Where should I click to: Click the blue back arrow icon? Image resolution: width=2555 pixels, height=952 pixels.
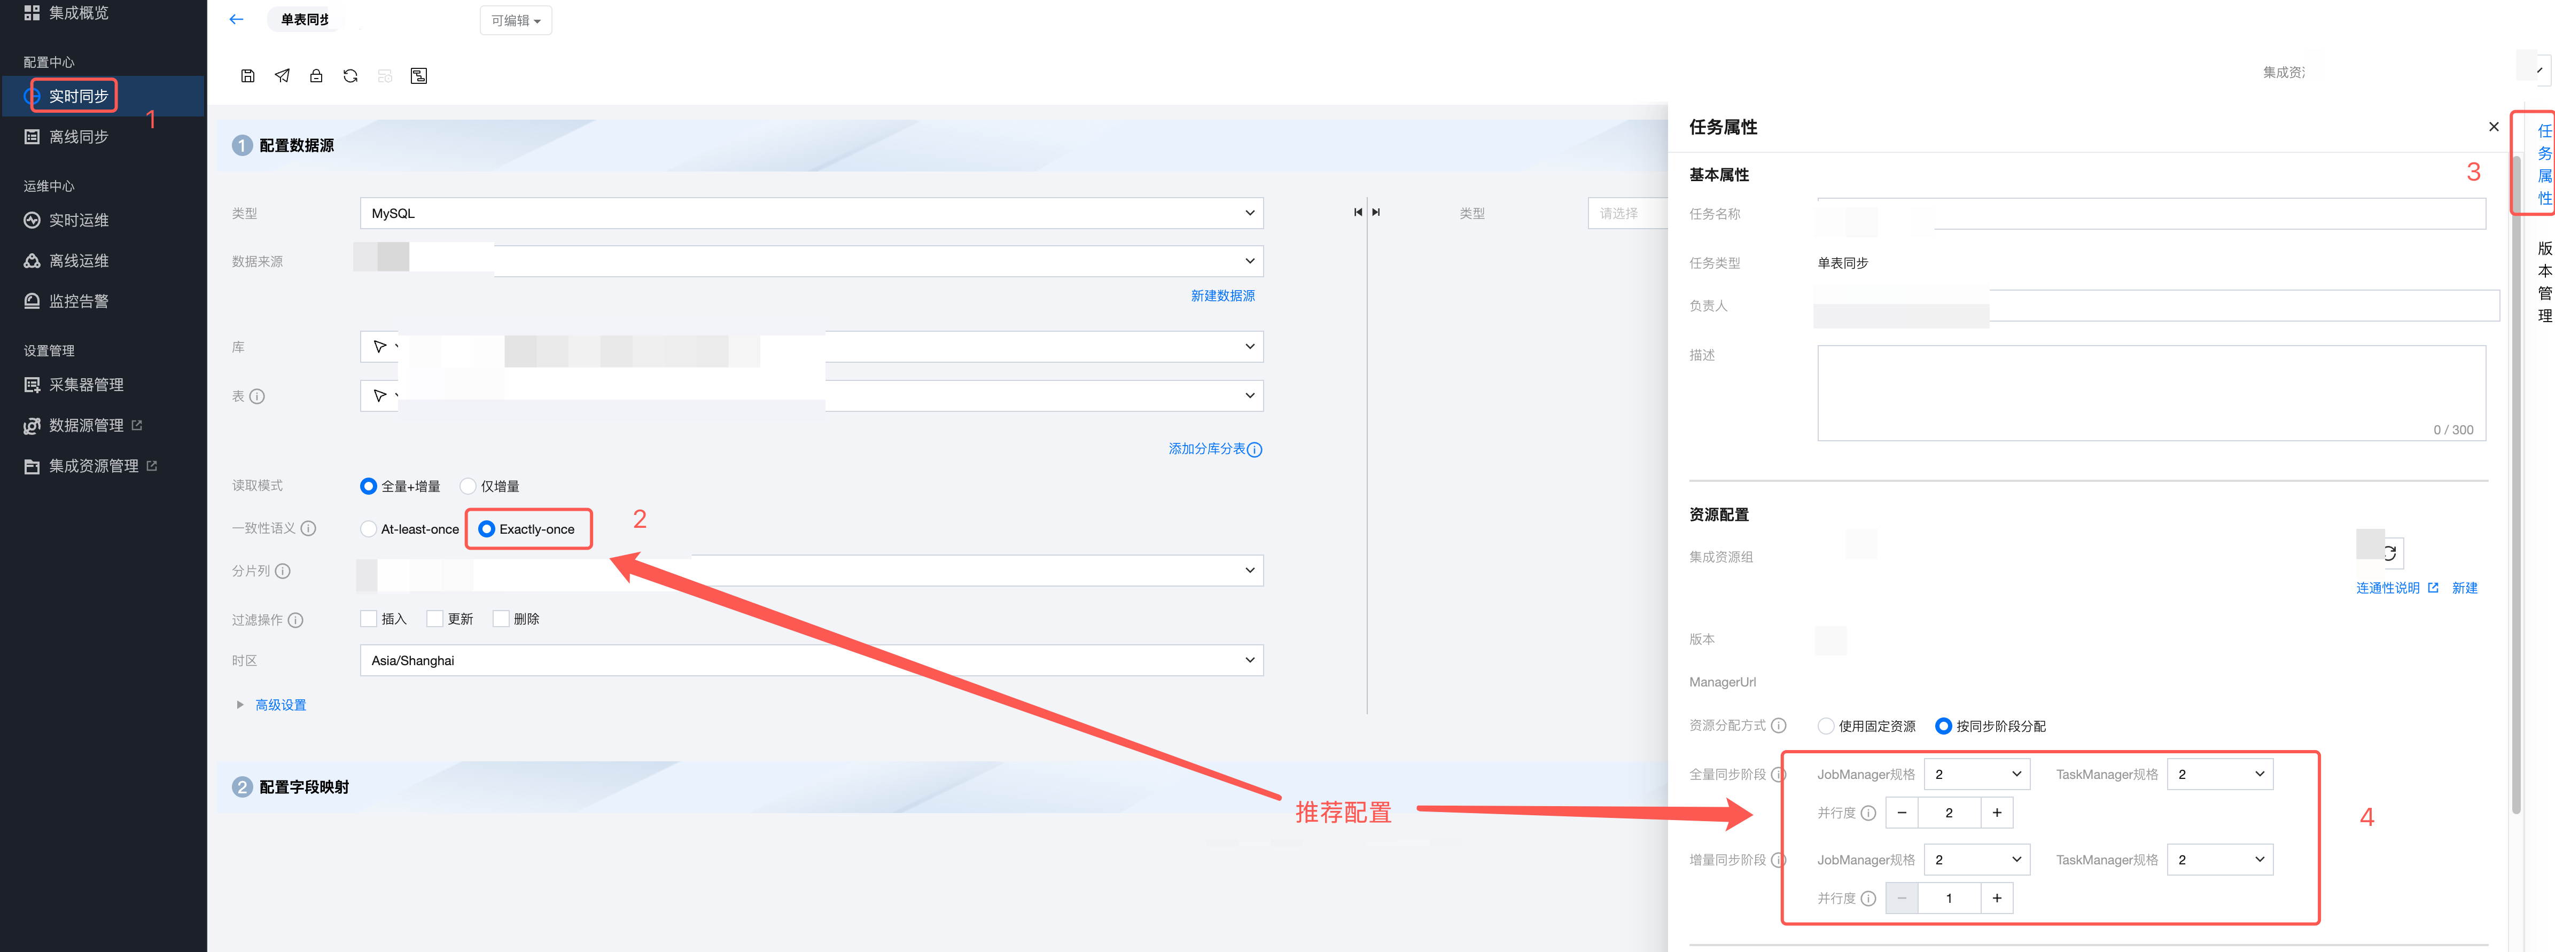(236, 19)
